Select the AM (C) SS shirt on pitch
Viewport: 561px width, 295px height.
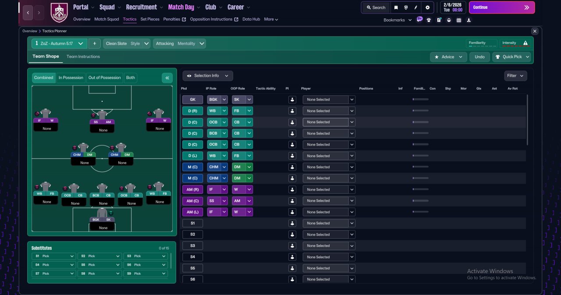click(102, 115)
